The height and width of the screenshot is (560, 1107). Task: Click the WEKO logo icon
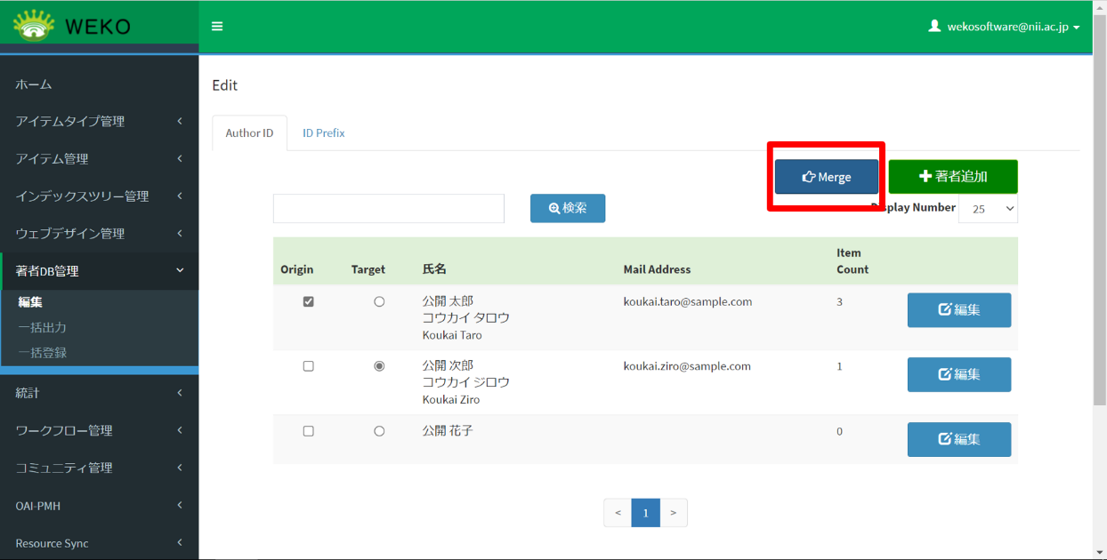pos(34,26)
